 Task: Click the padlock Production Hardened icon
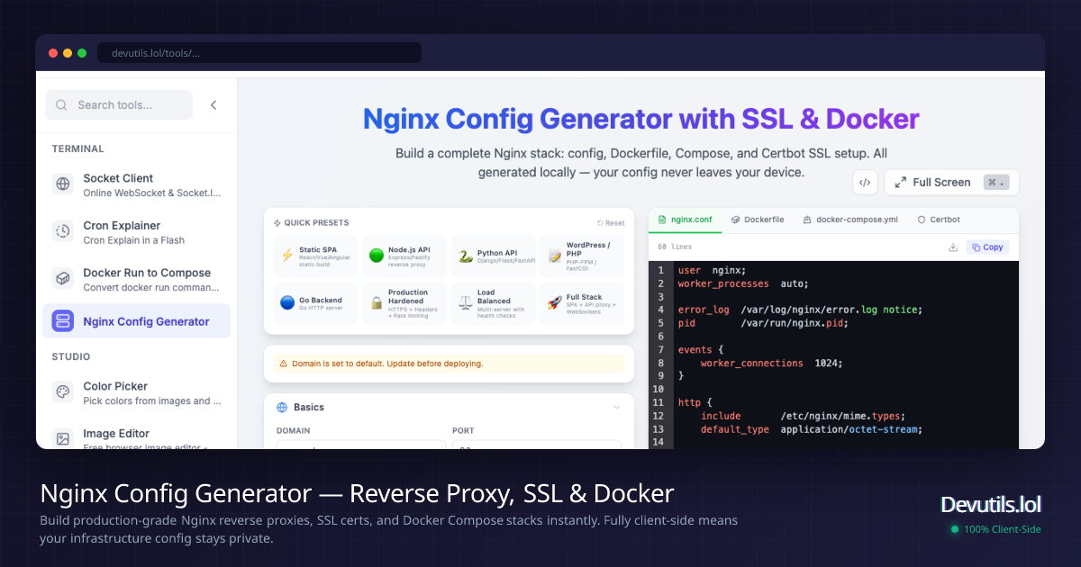pos(377,303)
